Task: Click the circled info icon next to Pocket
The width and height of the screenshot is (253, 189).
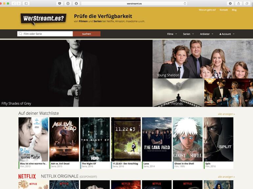Action: click(x=68, y=3)
